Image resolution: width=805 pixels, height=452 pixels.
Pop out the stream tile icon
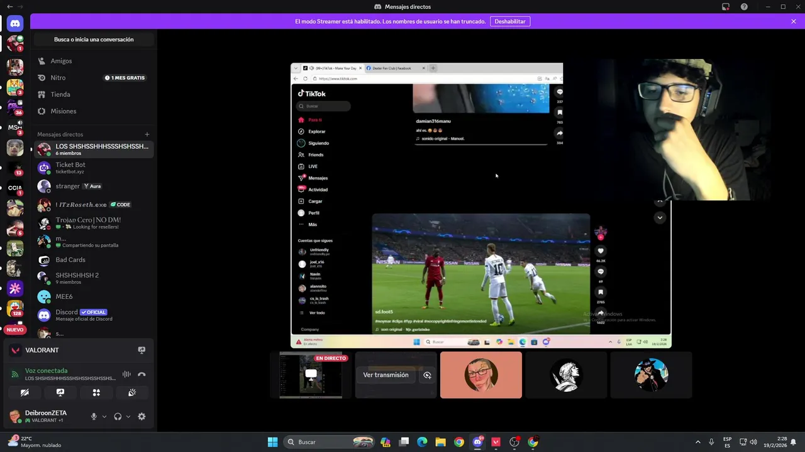pos(427,375)
